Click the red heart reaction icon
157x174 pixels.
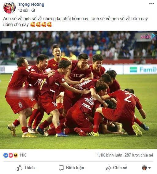11,155
